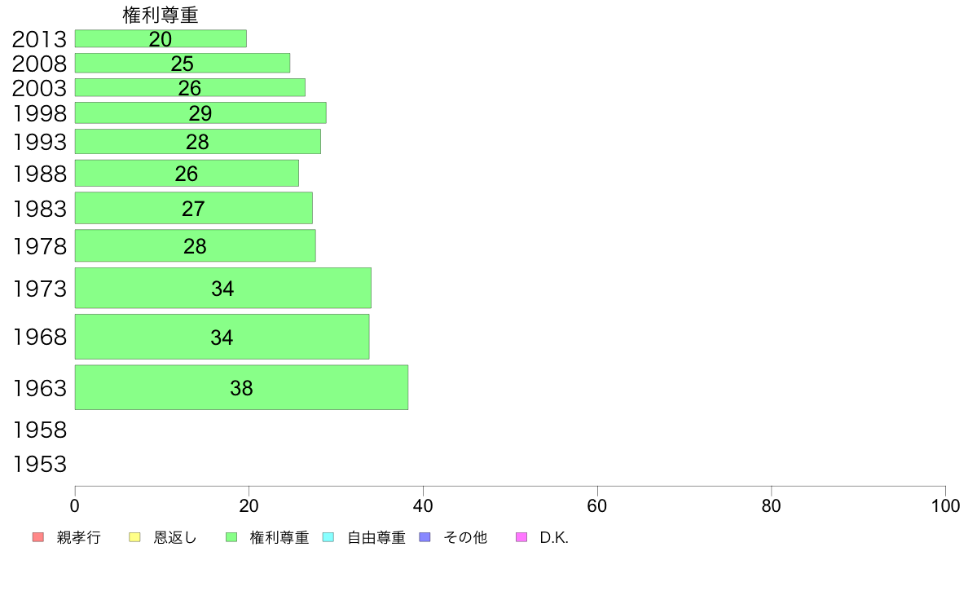
Task: Click the 60 tick on x-axis
Action: (x=597, y=506)
